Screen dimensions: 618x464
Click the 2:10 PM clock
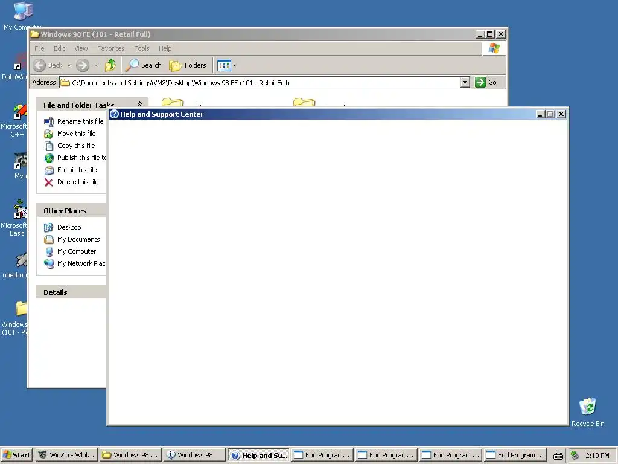[597, 456]
